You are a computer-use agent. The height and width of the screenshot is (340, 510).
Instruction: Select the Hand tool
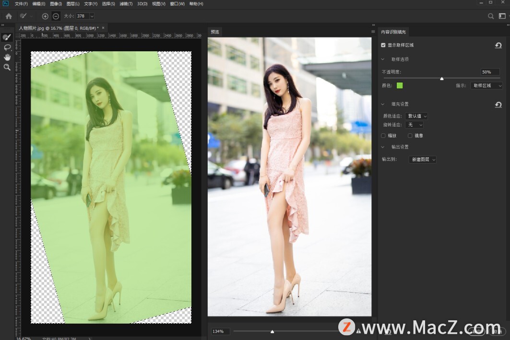tap(7, 57)
